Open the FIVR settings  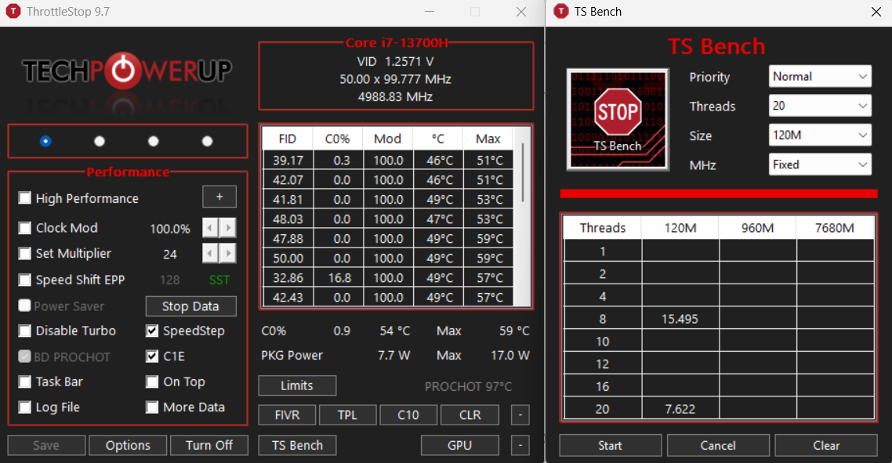(x=287, y=415)
